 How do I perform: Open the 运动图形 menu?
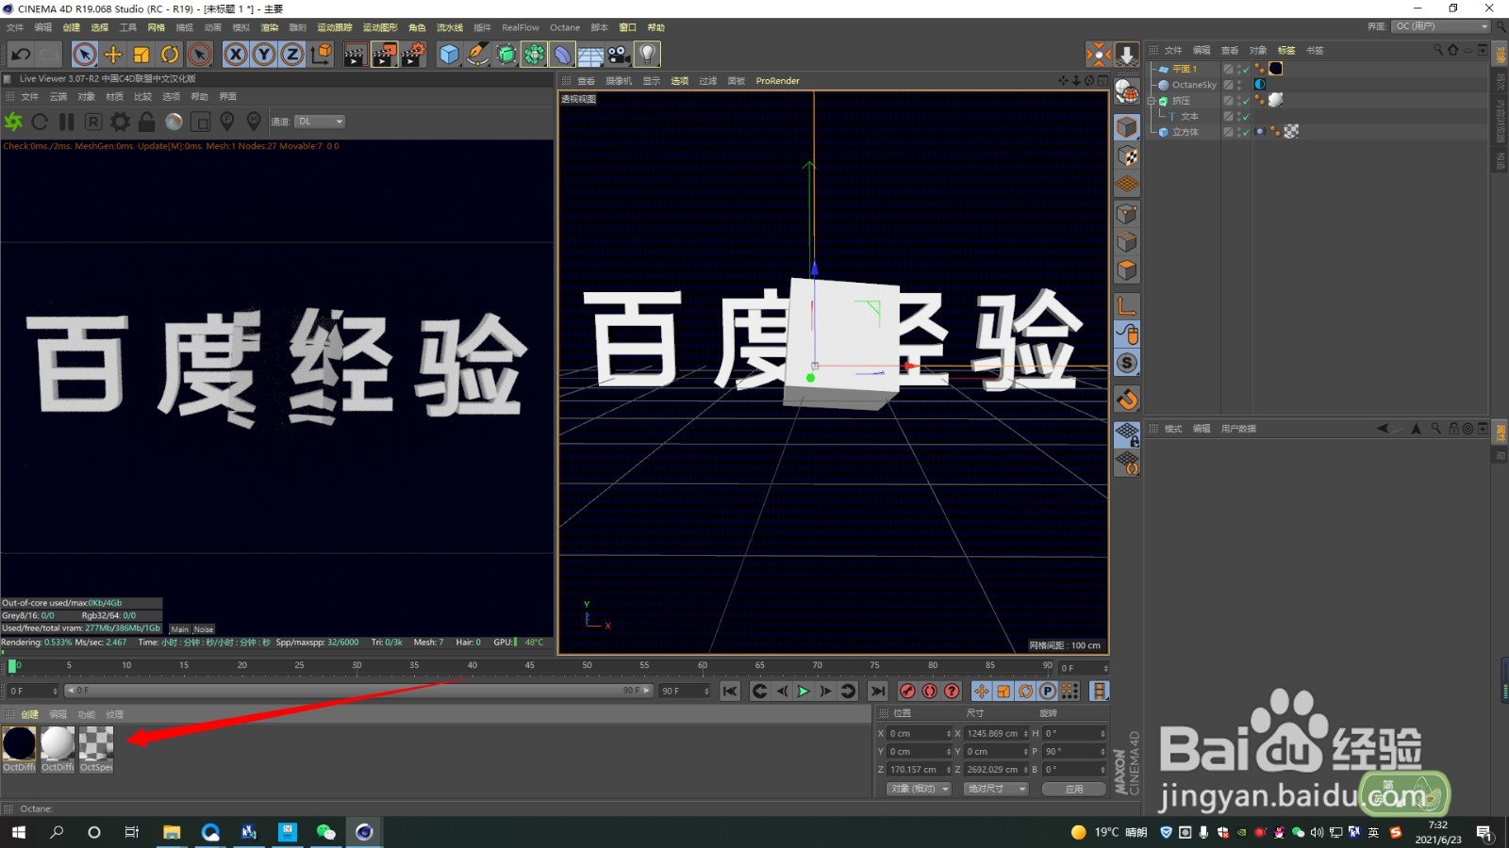(x=380, y=27)
